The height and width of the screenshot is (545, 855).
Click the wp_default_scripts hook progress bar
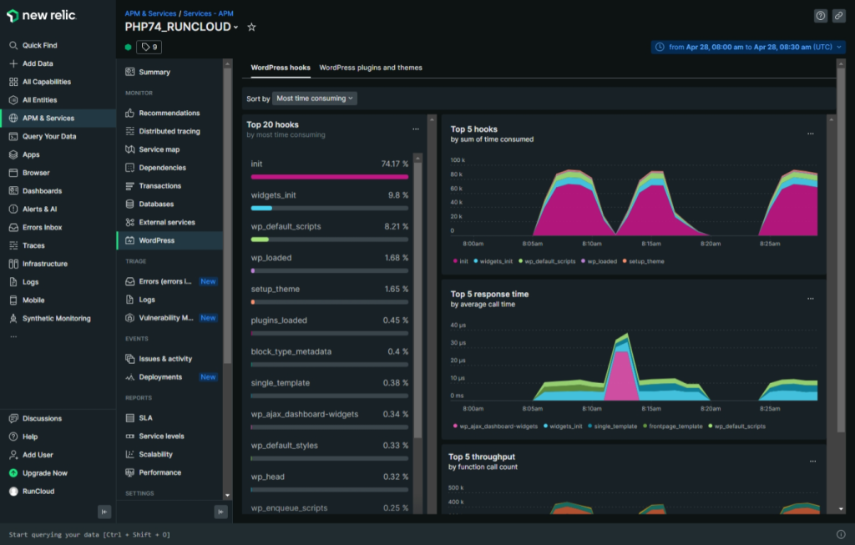pyautogui.click(x=329, y=240)
